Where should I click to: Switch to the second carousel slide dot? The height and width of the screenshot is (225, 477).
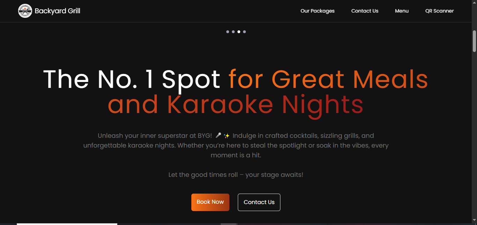tap(233, 32)
